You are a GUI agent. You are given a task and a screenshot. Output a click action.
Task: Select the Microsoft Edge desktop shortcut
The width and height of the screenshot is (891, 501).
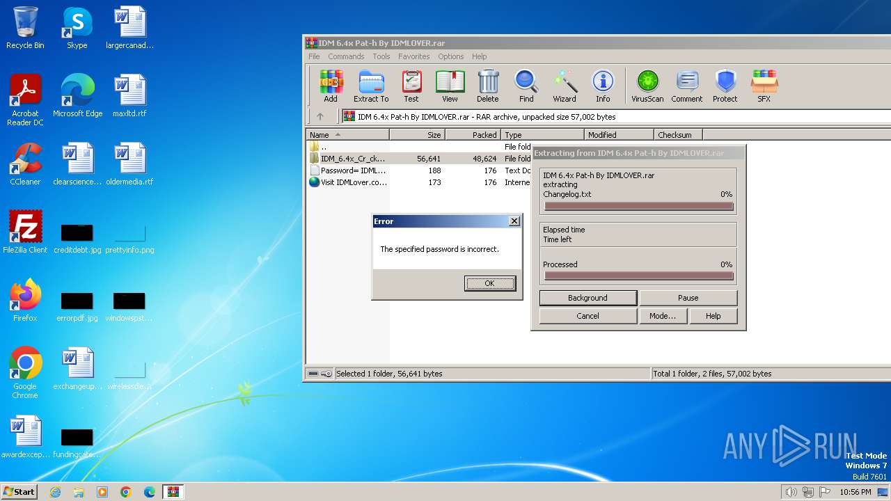coord(77,97)
